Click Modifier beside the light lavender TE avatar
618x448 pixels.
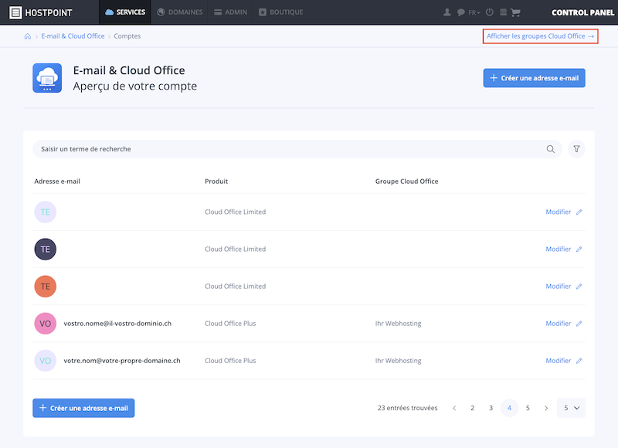click(558, 212)
